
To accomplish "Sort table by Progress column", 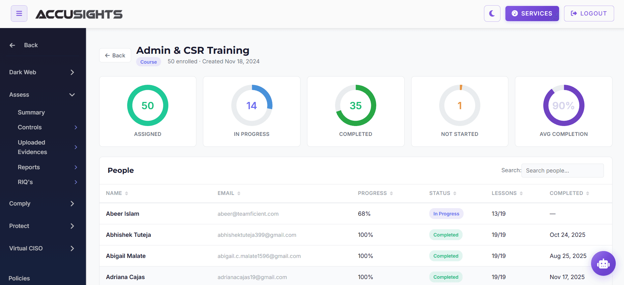I will pyautogui.click(x=375, y=193).
